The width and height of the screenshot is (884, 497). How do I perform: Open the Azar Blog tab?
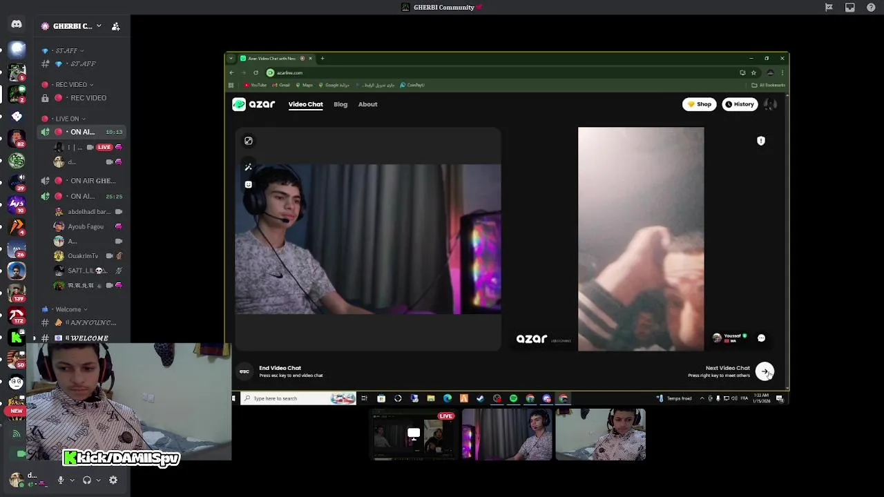[x=340, y=104]
